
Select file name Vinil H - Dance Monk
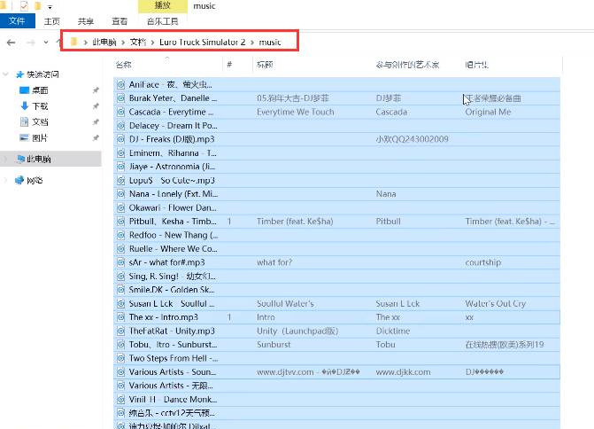[174, 400]
